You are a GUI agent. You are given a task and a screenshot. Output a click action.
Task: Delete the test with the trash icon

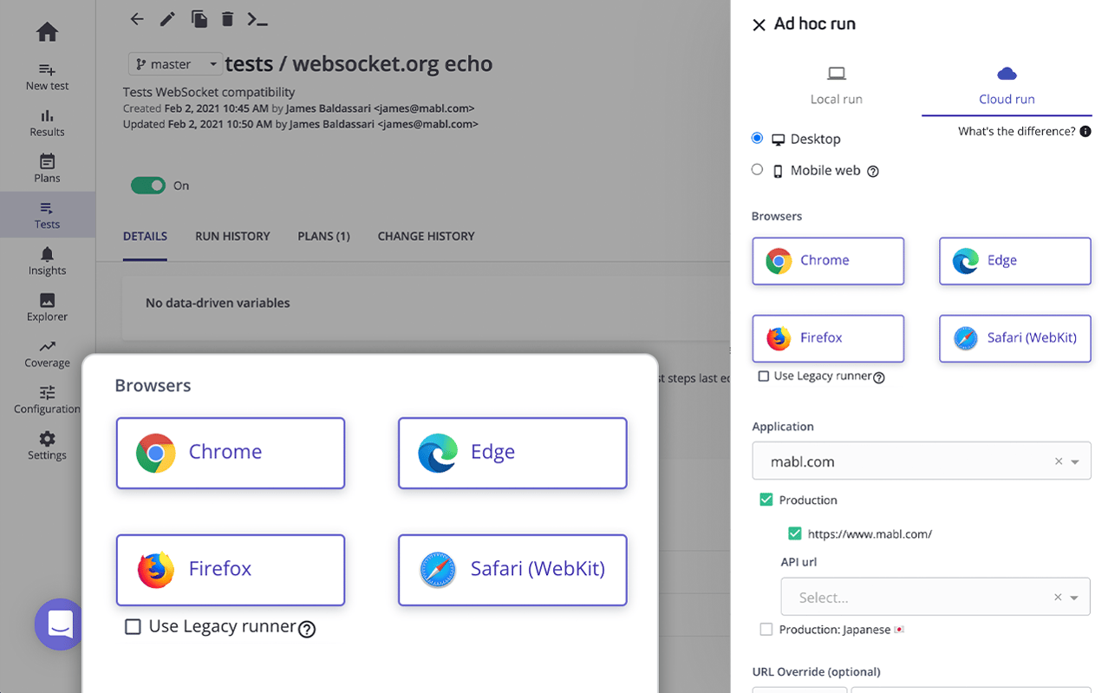pos(227,18)
